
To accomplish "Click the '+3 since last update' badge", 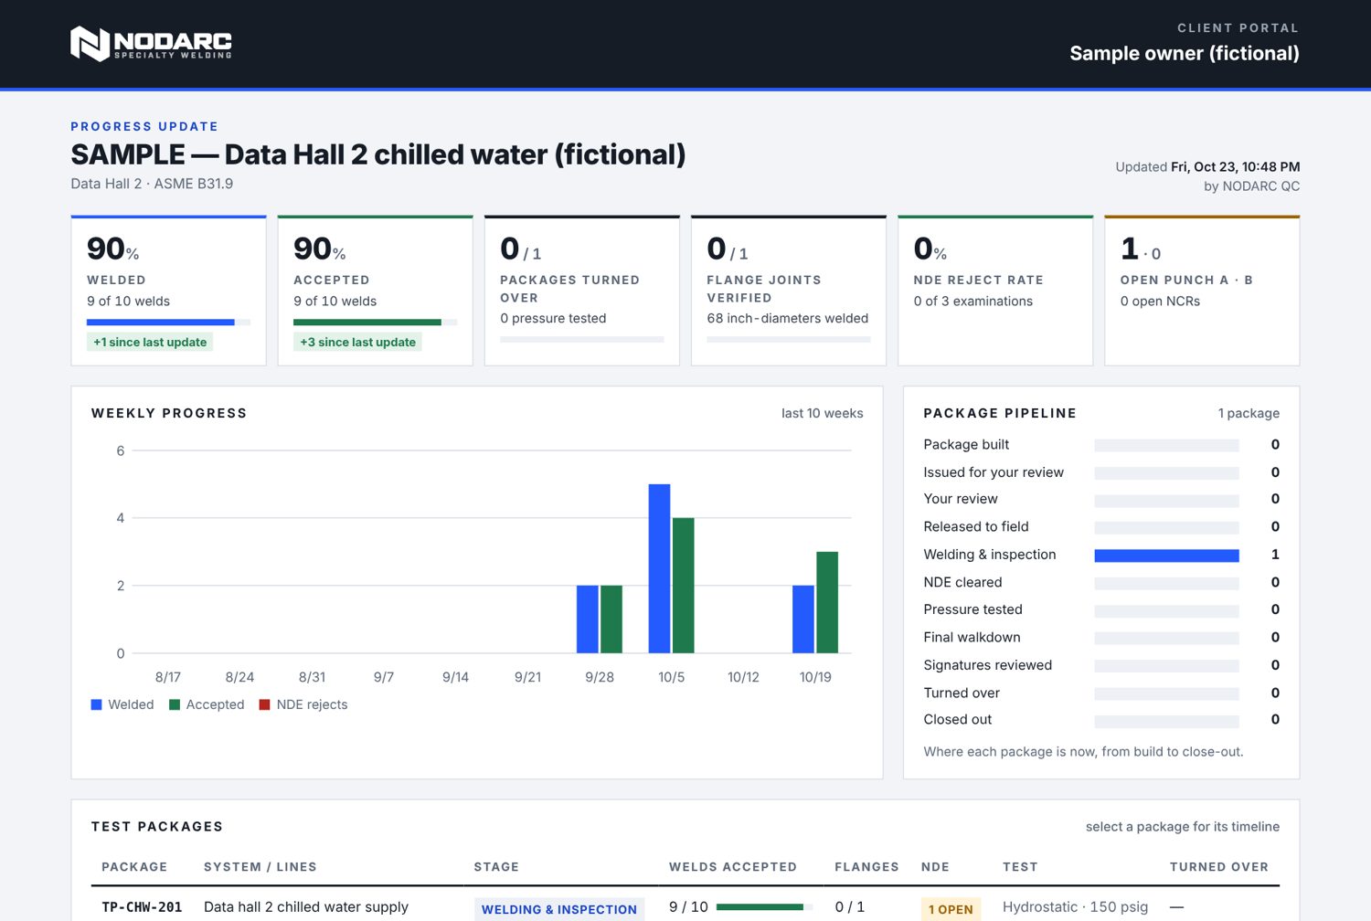I will [x=357, y=342].
